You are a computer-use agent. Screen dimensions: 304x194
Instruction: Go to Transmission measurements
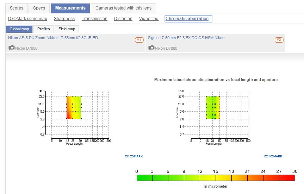(x=94, y=19)
